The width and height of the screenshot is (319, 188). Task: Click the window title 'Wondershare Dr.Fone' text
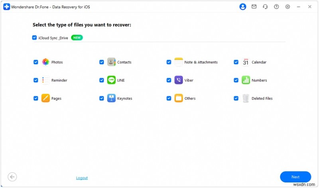pos(30,7)
